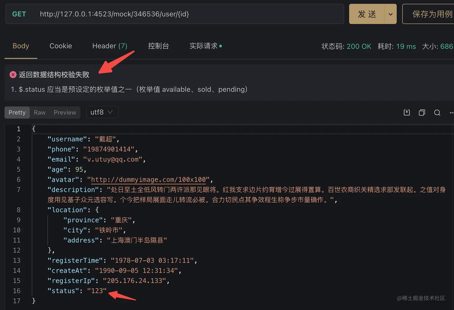Screen dimensions: 454x310
Task: Switch response view to Preview
Action: click(65, 112)
